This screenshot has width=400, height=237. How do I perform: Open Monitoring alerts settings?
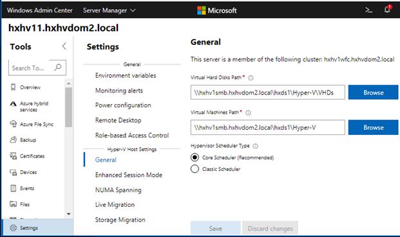(119, 91)
